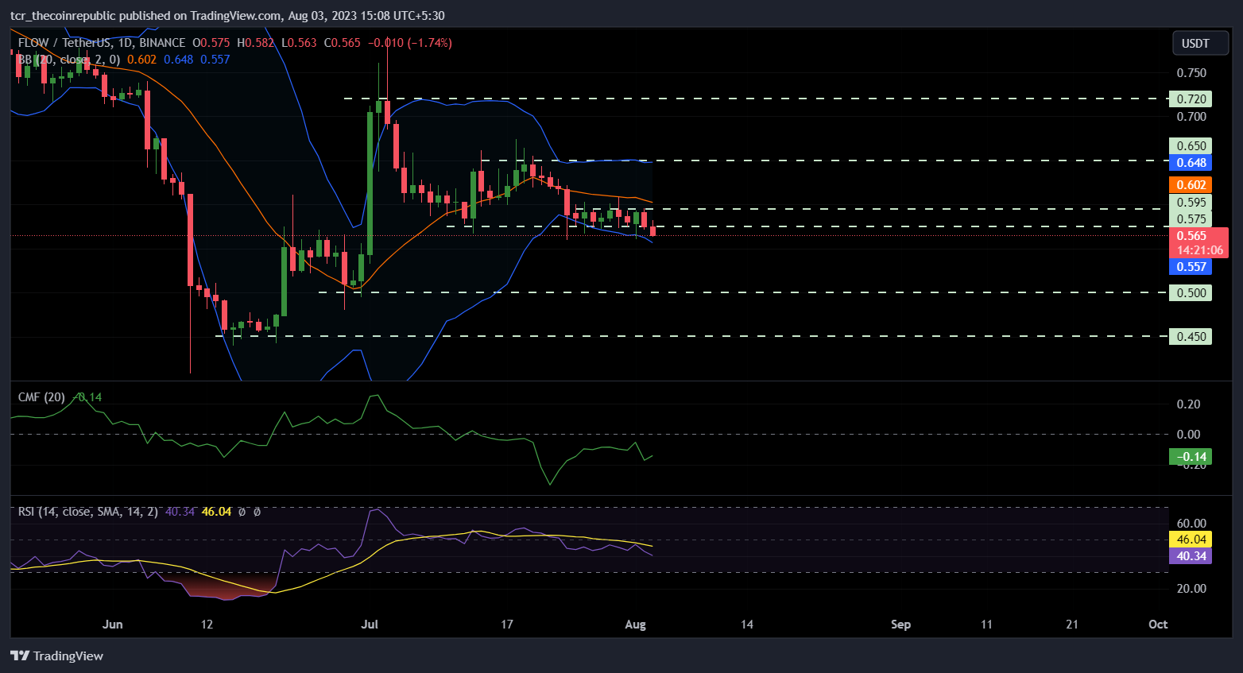The image size is (1243, 673).
Task: Click RSI SMA value 46.04 in legend
Action: pos(216,512)
